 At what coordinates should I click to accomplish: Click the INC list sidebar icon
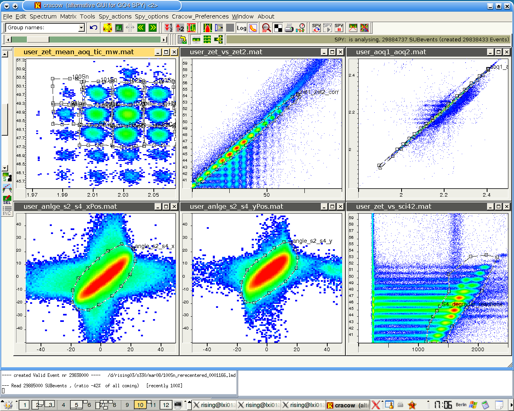point(7,211)
